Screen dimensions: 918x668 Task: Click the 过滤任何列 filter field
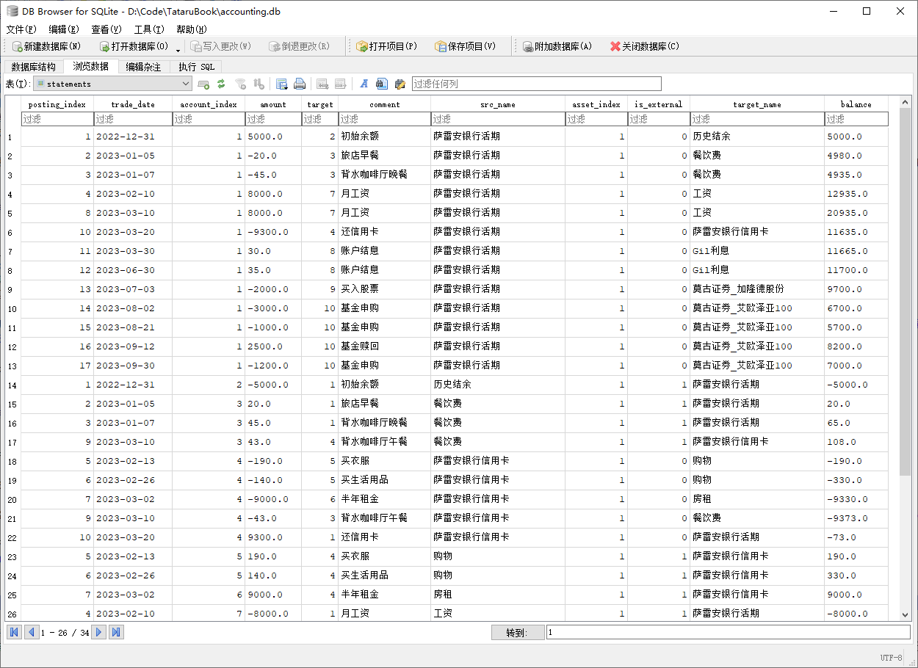(536, 84)
